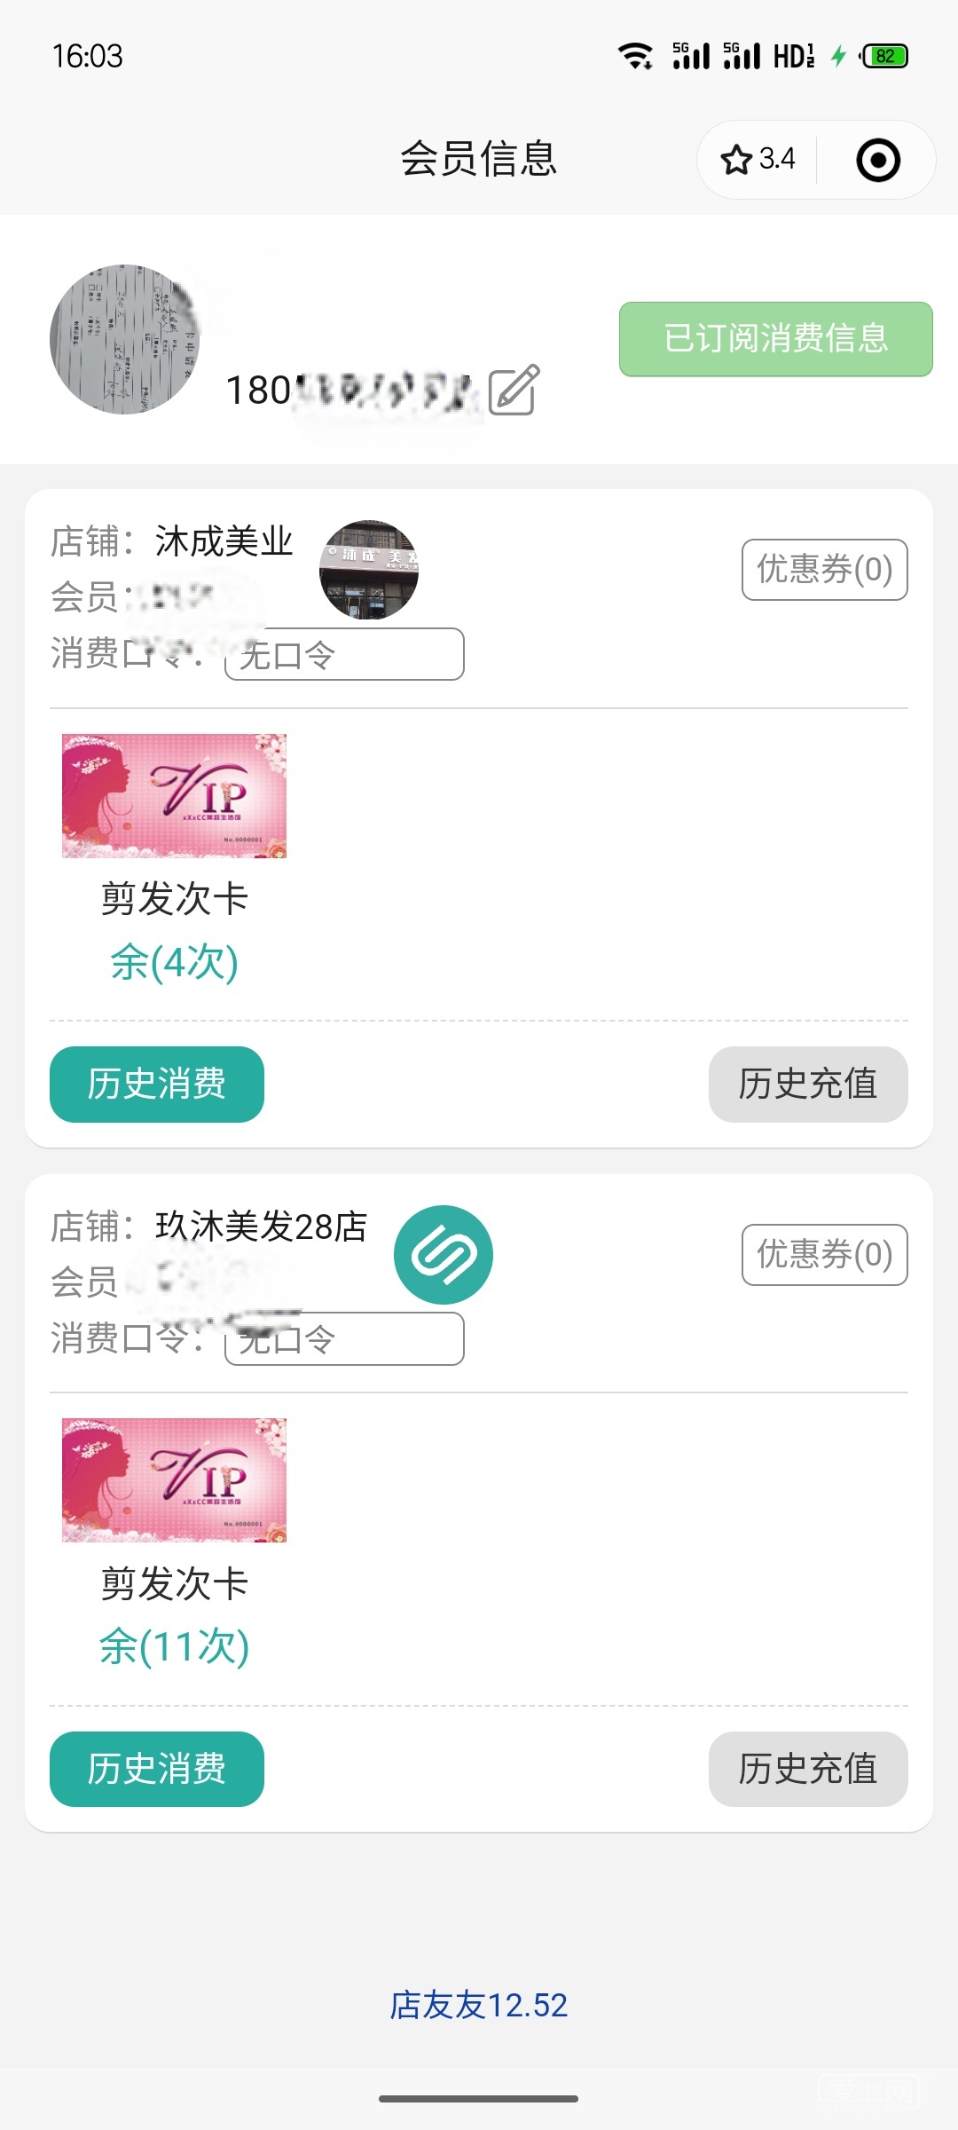The image size is (958, 2130).
Task: View 历史消费 for 玖沐美发28店
Action: coord(157,1769)
